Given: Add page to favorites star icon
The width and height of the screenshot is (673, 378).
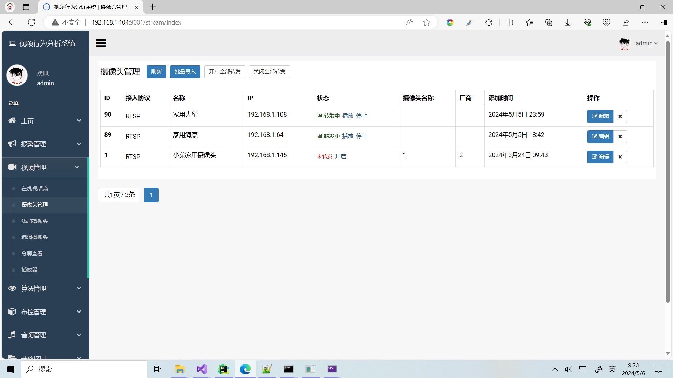Looking at the screenshot, I should coord(427,22).
